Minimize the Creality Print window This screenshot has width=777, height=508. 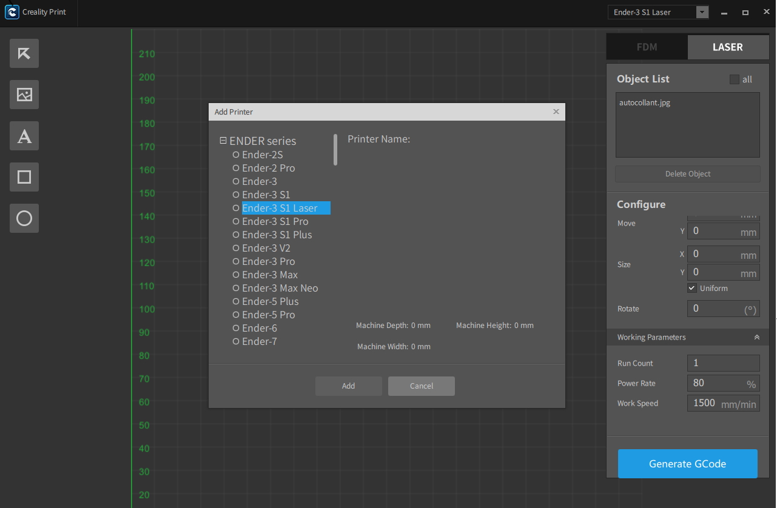(x=724, y=12)
